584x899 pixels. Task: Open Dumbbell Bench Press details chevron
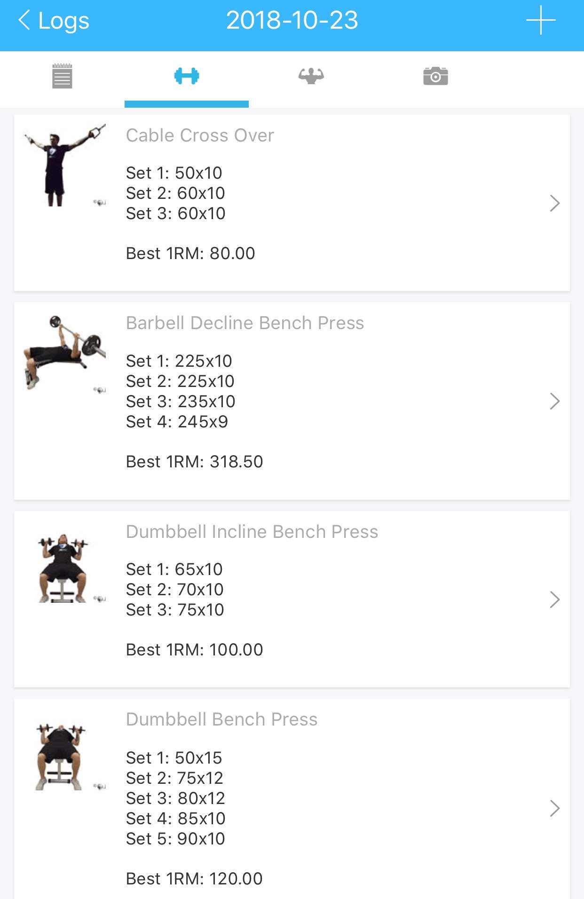554,808
